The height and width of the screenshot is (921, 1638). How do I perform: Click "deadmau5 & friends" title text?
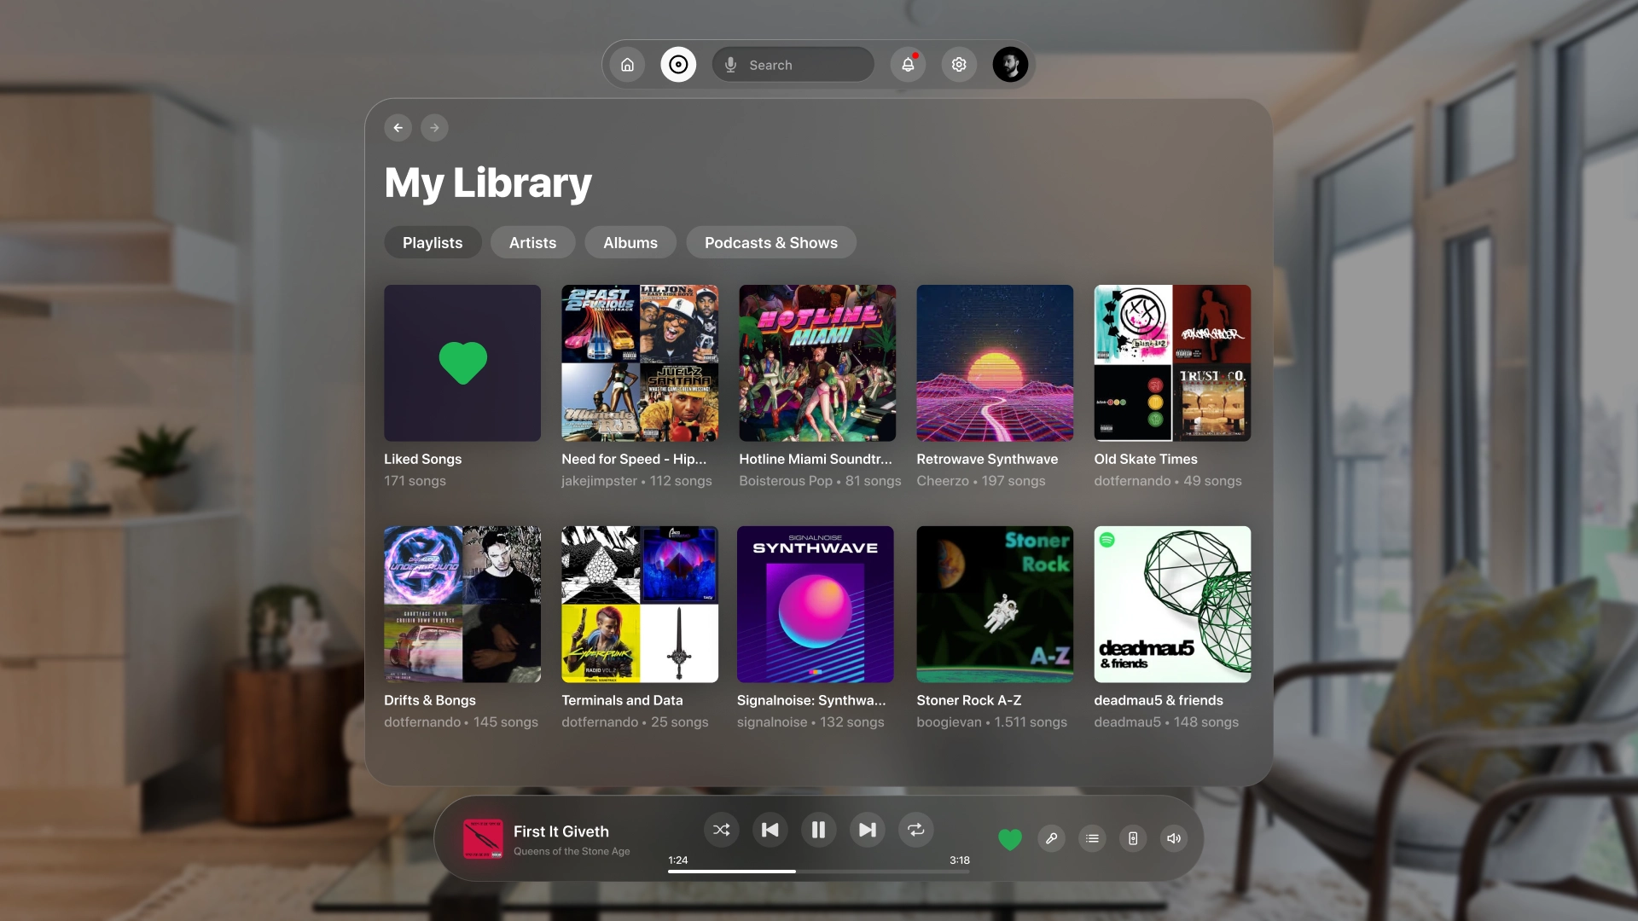(x=1159, y=700)
